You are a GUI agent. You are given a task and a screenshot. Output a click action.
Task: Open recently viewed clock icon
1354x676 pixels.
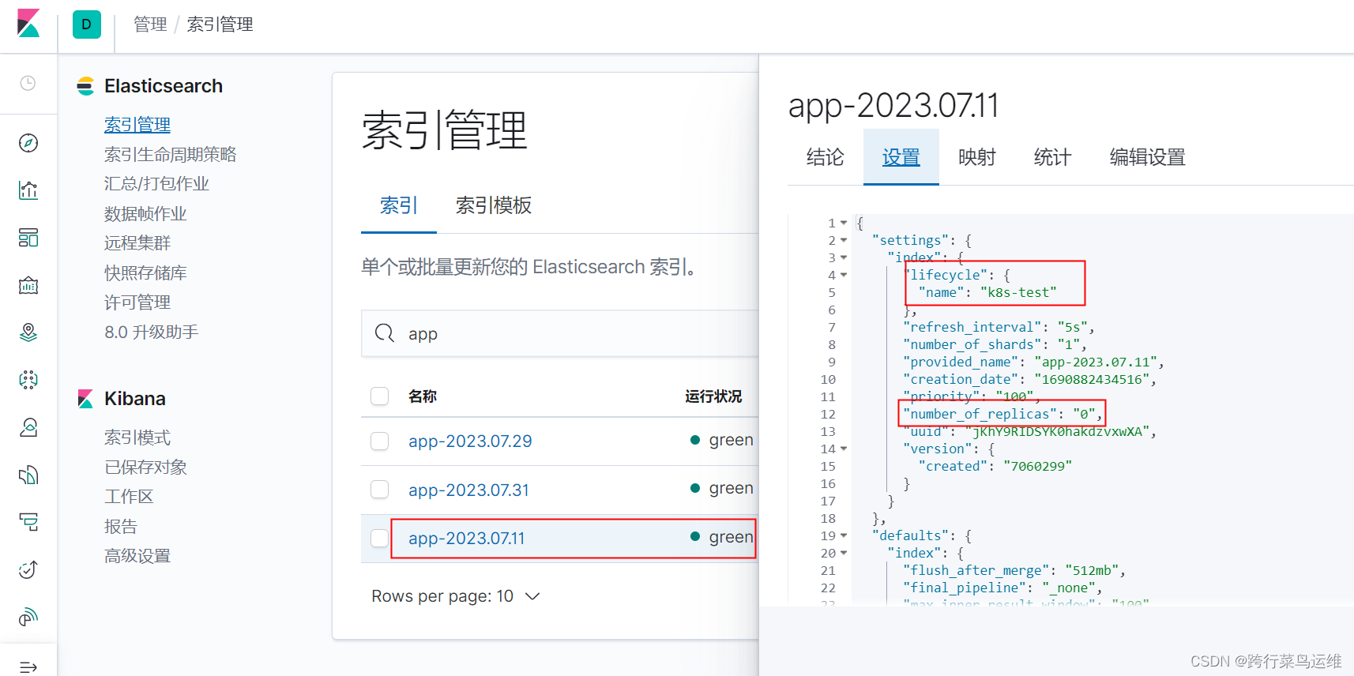pyautogui.click(x=28, y=83)
